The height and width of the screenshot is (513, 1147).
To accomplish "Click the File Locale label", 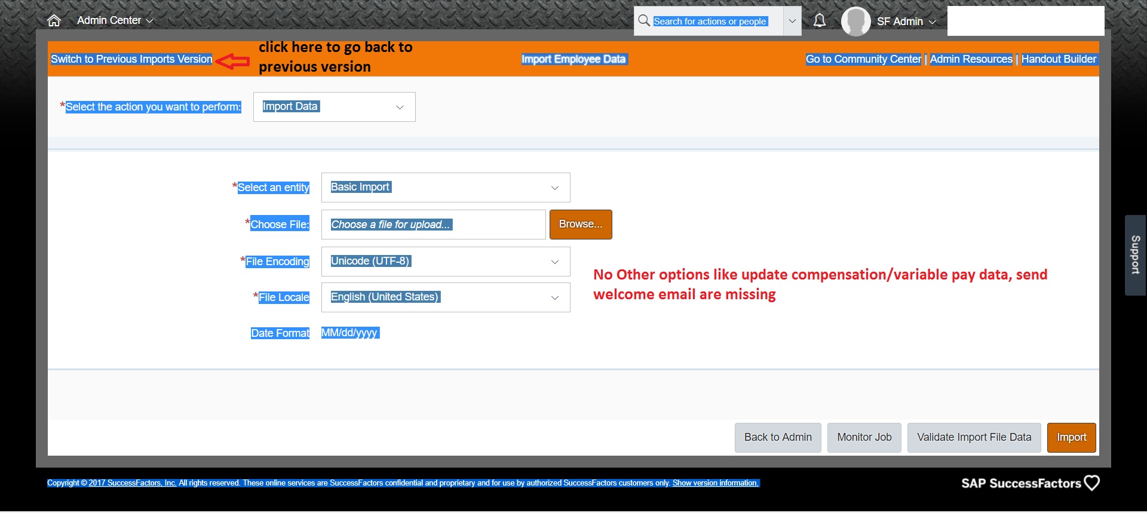I will pyautogui.click(x=284, y=297).
